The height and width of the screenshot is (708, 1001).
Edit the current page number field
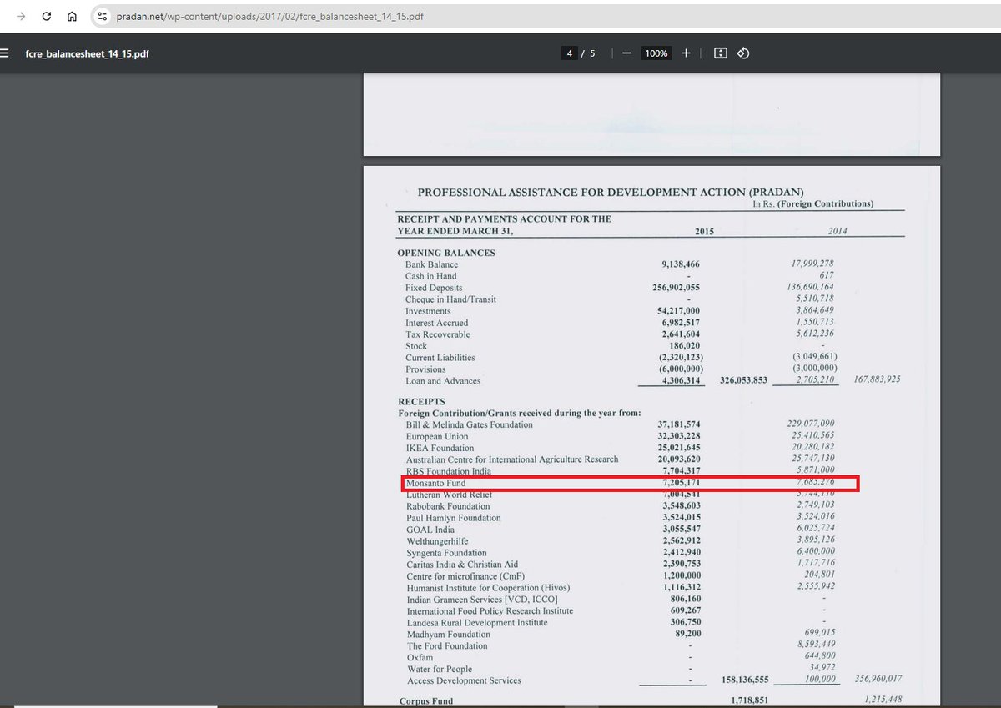pyautogui.click(x=570, y=53)
